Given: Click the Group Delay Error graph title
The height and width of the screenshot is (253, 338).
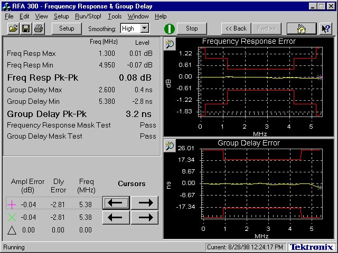Looking at the screenshot, I should [x=249, y=143].
